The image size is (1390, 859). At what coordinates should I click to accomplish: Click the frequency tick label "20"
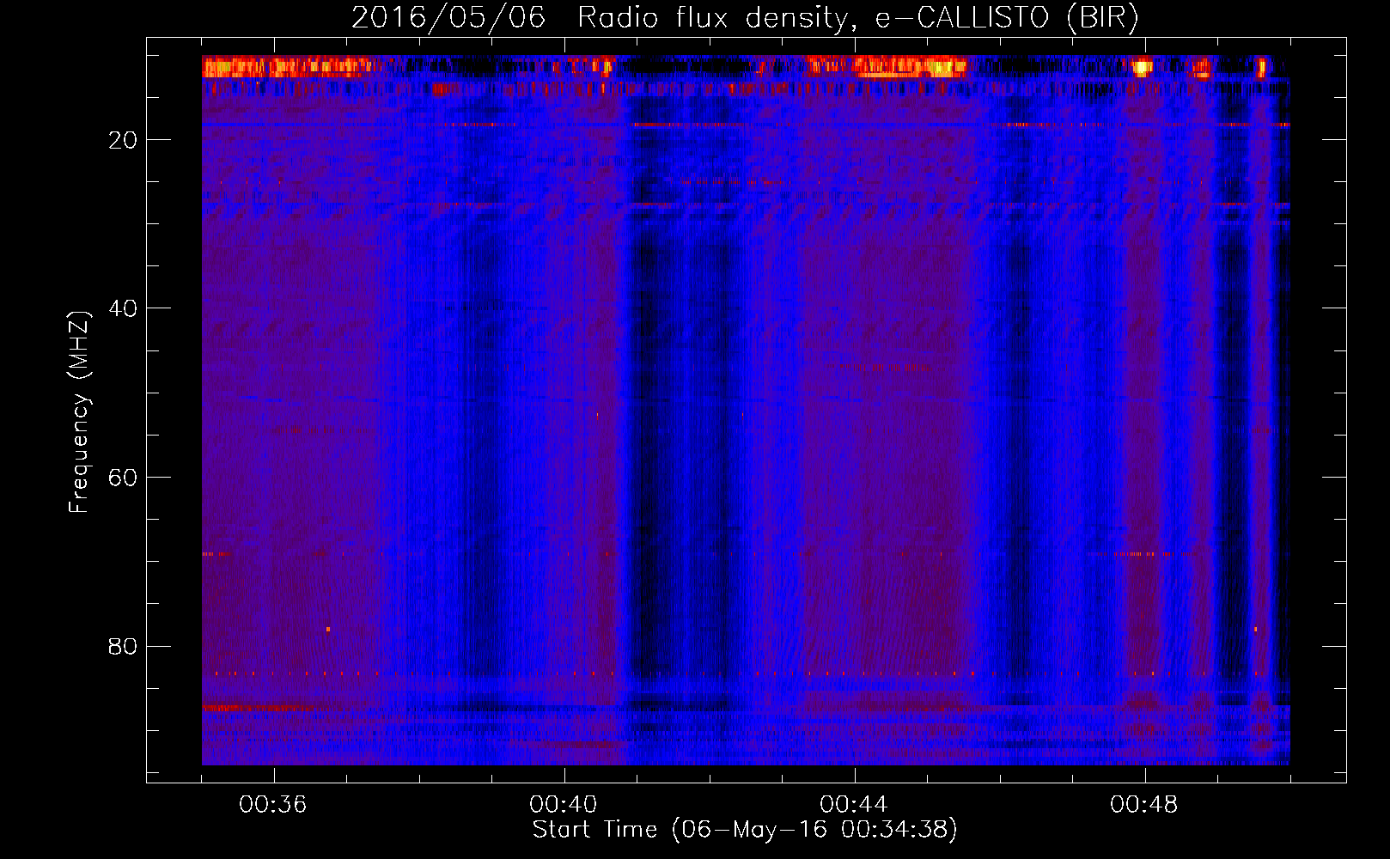tap(124, 140)
